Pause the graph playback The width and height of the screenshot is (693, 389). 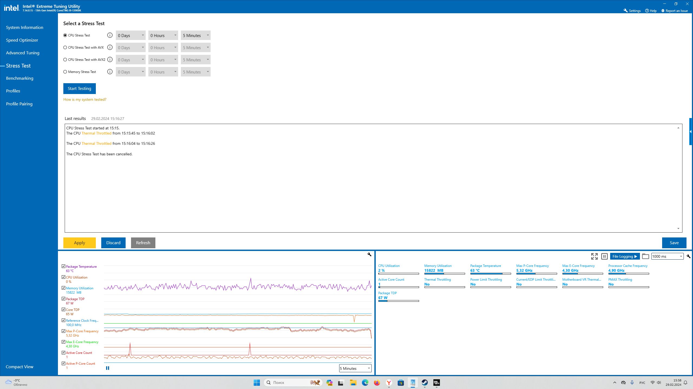(x=107, y=368)
